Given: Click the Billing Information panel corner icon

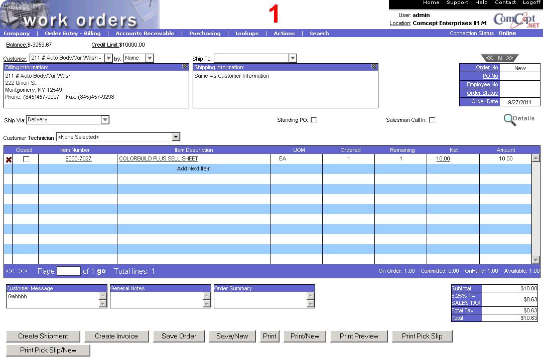Looking at the screenshot, I should tap(185, 67).
